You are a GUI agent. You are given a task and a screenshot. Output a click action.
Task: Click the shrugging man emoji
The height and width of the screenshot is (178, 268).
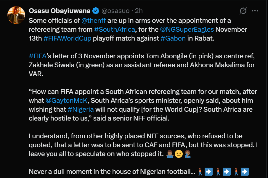pos(170,154)
